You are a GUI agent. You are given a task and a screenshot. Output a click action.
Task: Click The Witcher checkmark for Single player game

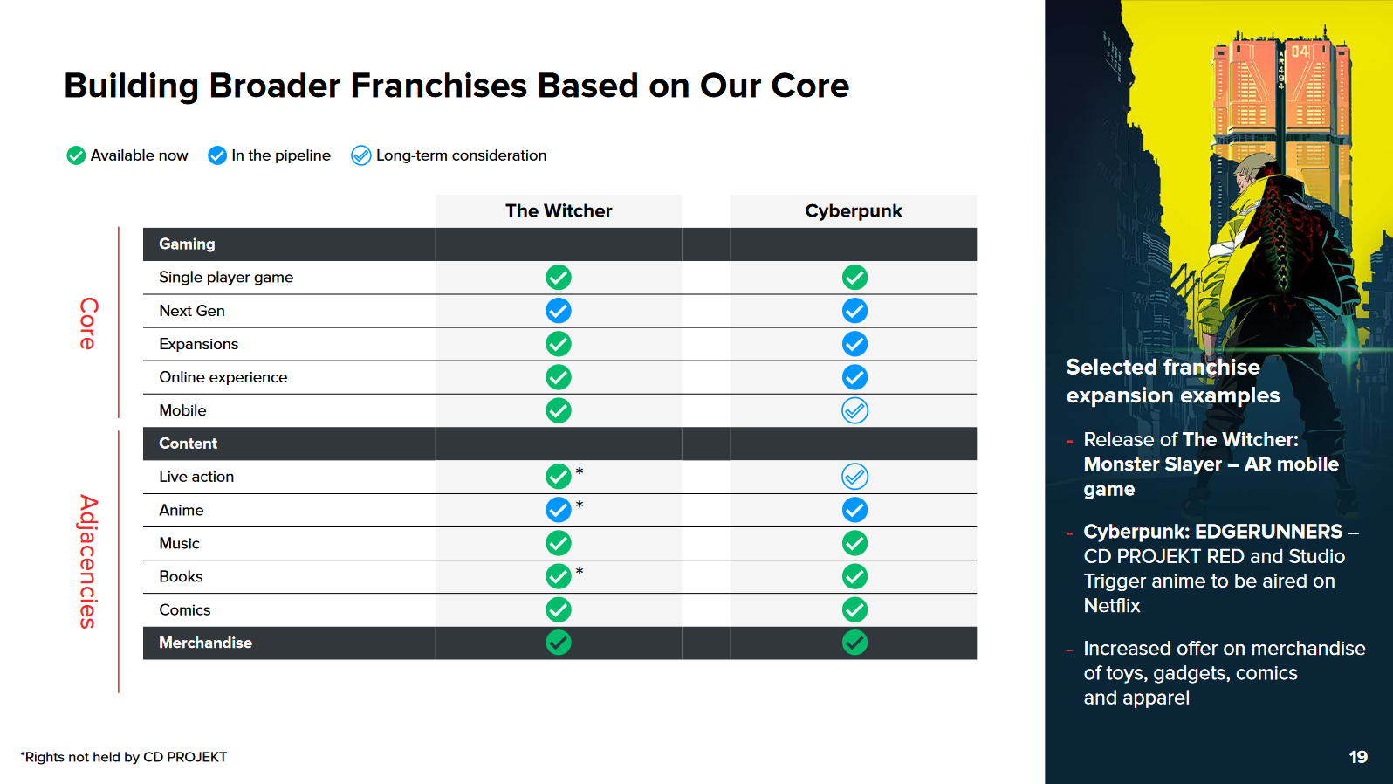click(x=559, y=278)
